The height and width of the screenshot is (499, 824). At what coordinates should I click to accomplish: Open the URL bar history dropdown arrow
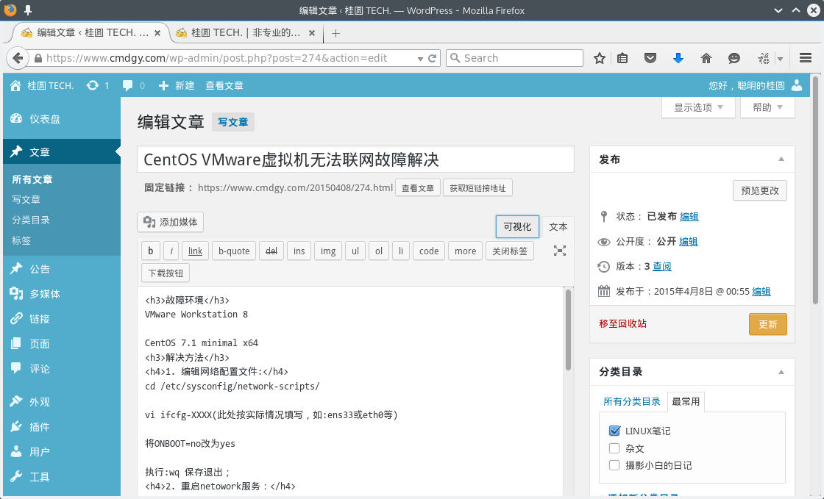420,59
